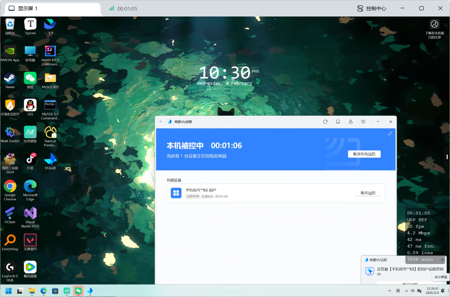Open the FlClash desktop icon
The height and width of the screenshot is (297, 450).
click(10, 216)
